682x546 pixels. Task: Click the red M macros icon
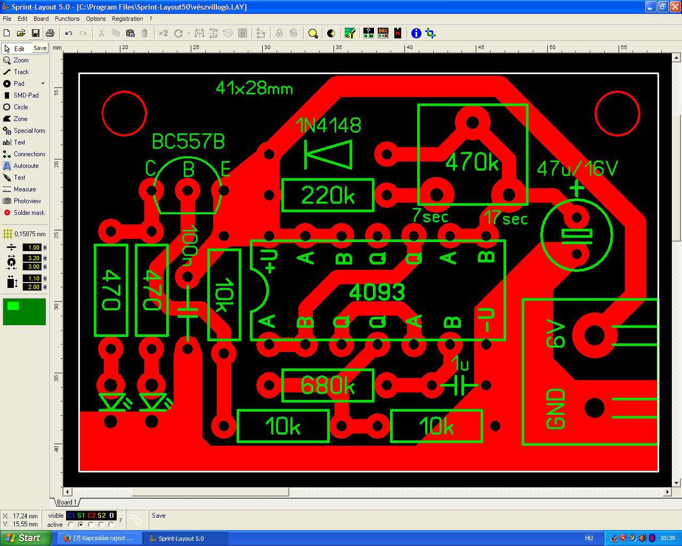pos(397,33)
